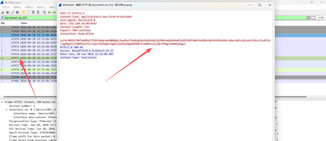Screen dimensions: 326x141
Task: Go back with the green left arrow
Action: 49,12
